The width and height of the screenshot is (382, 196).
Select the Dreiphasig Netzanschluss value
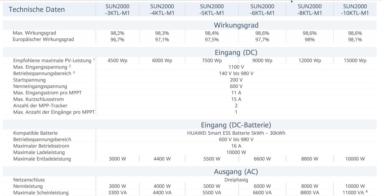coord(236,180)
